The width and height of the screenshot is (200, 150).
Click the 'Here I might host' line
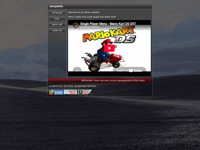point(92,17)
